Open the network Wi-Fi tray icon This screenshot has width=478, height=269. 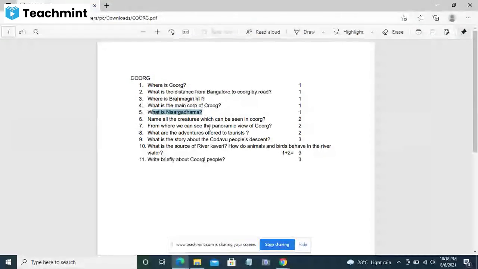click(425, 262)
